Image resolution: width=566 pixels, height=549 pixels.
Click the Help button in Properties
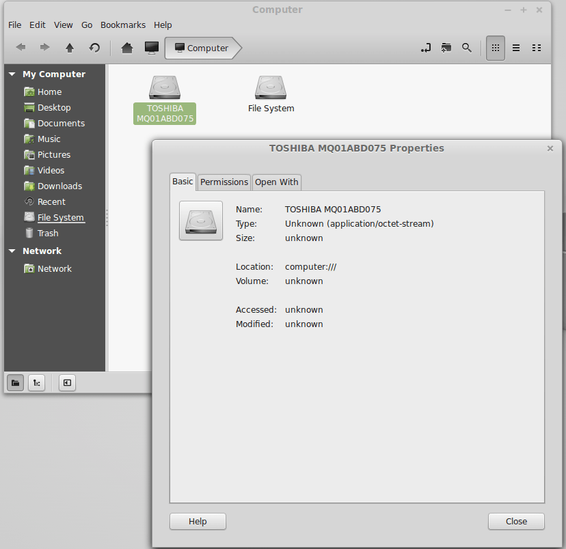pyautogui.click(x=198, y=521)
